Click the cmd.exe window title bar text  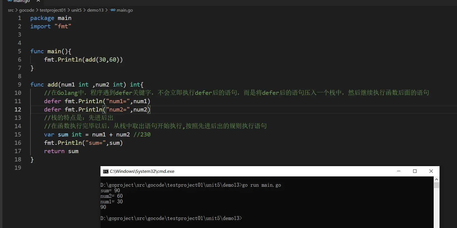coord(142,171)
